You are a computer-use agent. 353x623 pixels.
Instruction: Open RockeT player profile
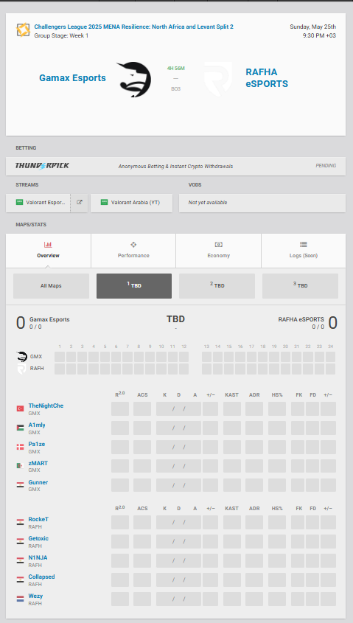click(38, 519)
